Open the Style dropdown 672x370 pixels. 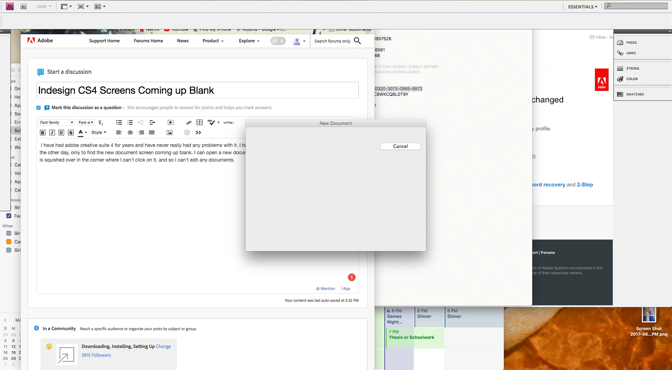click(x=99, y=132)
